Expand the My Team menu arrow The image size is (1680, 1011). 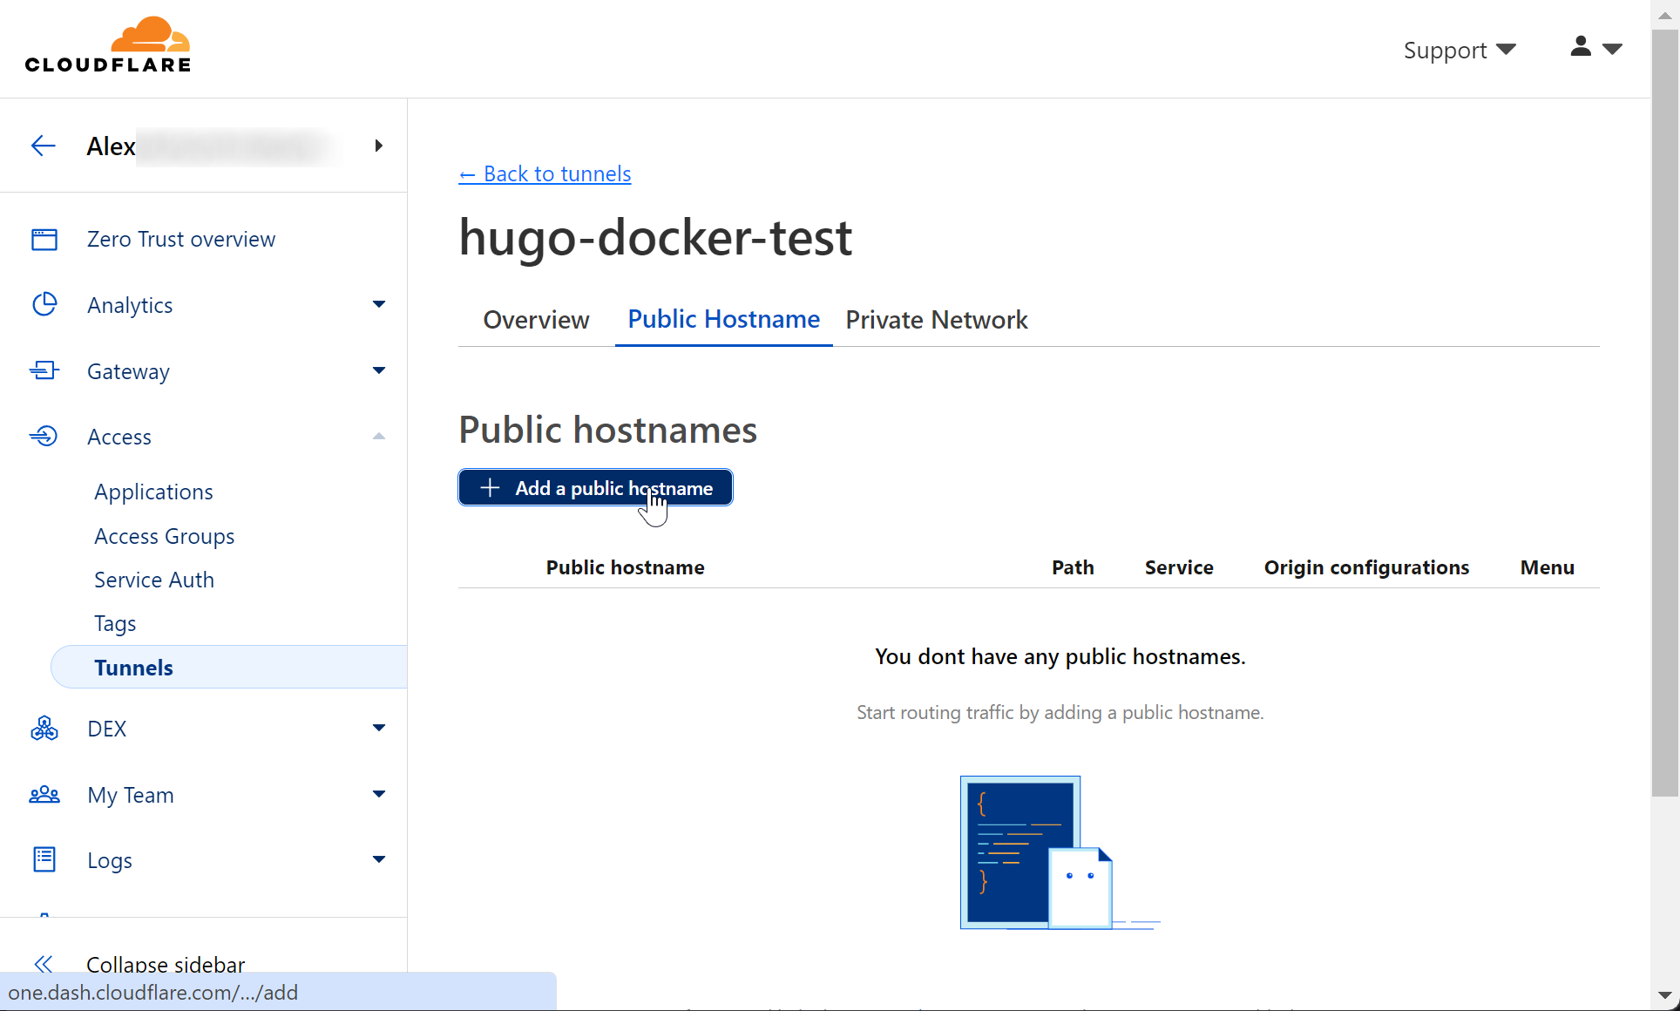[x=379, y=794]
